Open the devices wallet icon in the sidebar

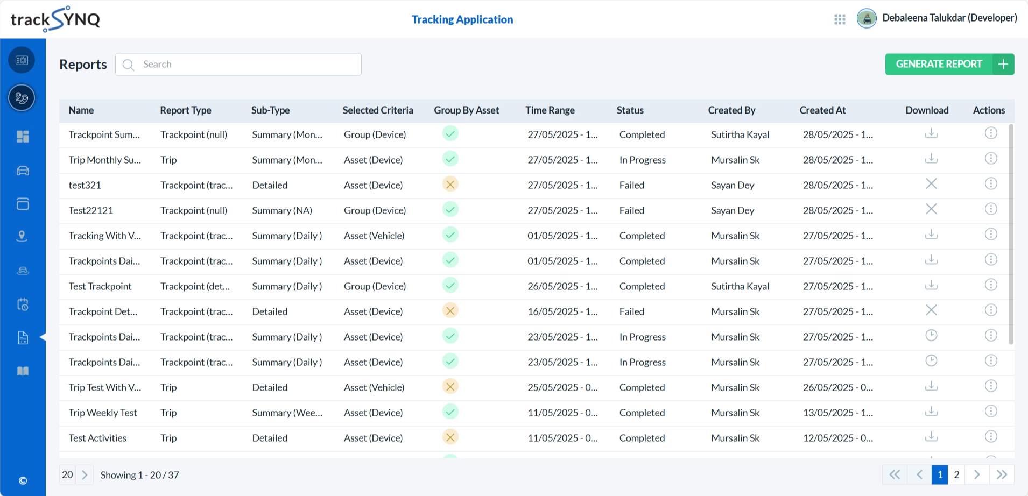pos(22,204)
